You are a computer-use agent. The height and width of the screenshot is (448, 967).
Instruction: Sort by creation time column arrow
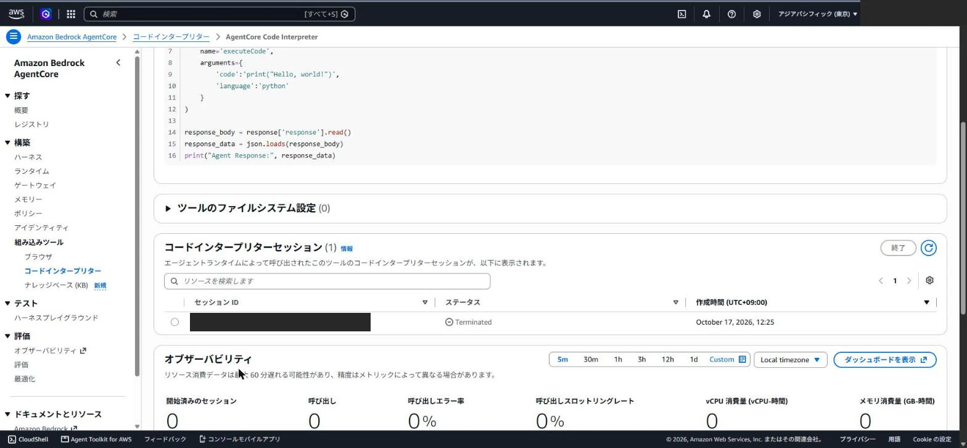(926, 302)
